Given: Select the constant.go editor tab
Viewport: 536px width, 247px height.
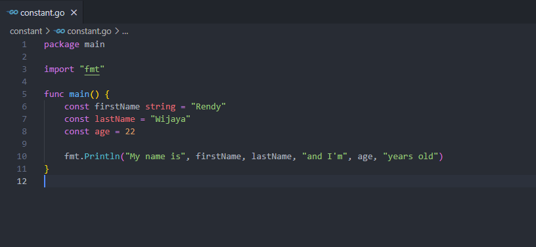Looking at the screenshot, I should 41,12.
